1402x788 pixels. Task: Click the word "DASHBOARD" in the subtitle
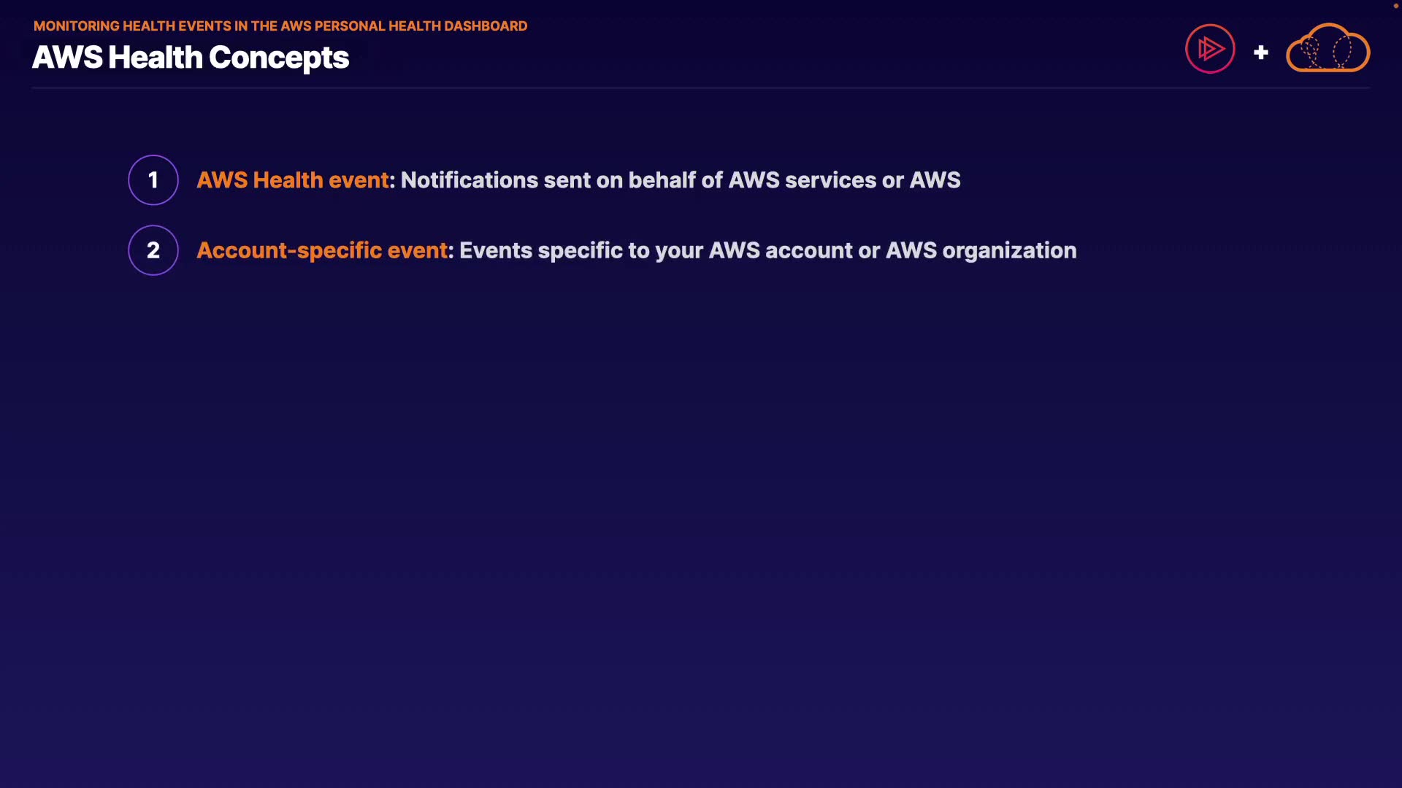[x=486, y=26]
